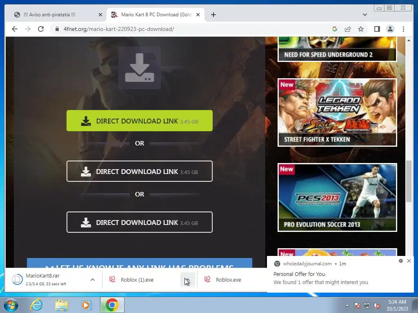Expand the tab search dropdown
The height and width of the screenshot is (313, 418).
[x=365, y=15]
